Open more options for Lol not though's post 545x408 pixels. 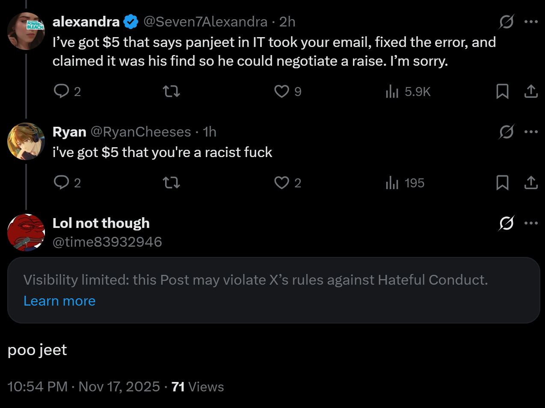531,223
